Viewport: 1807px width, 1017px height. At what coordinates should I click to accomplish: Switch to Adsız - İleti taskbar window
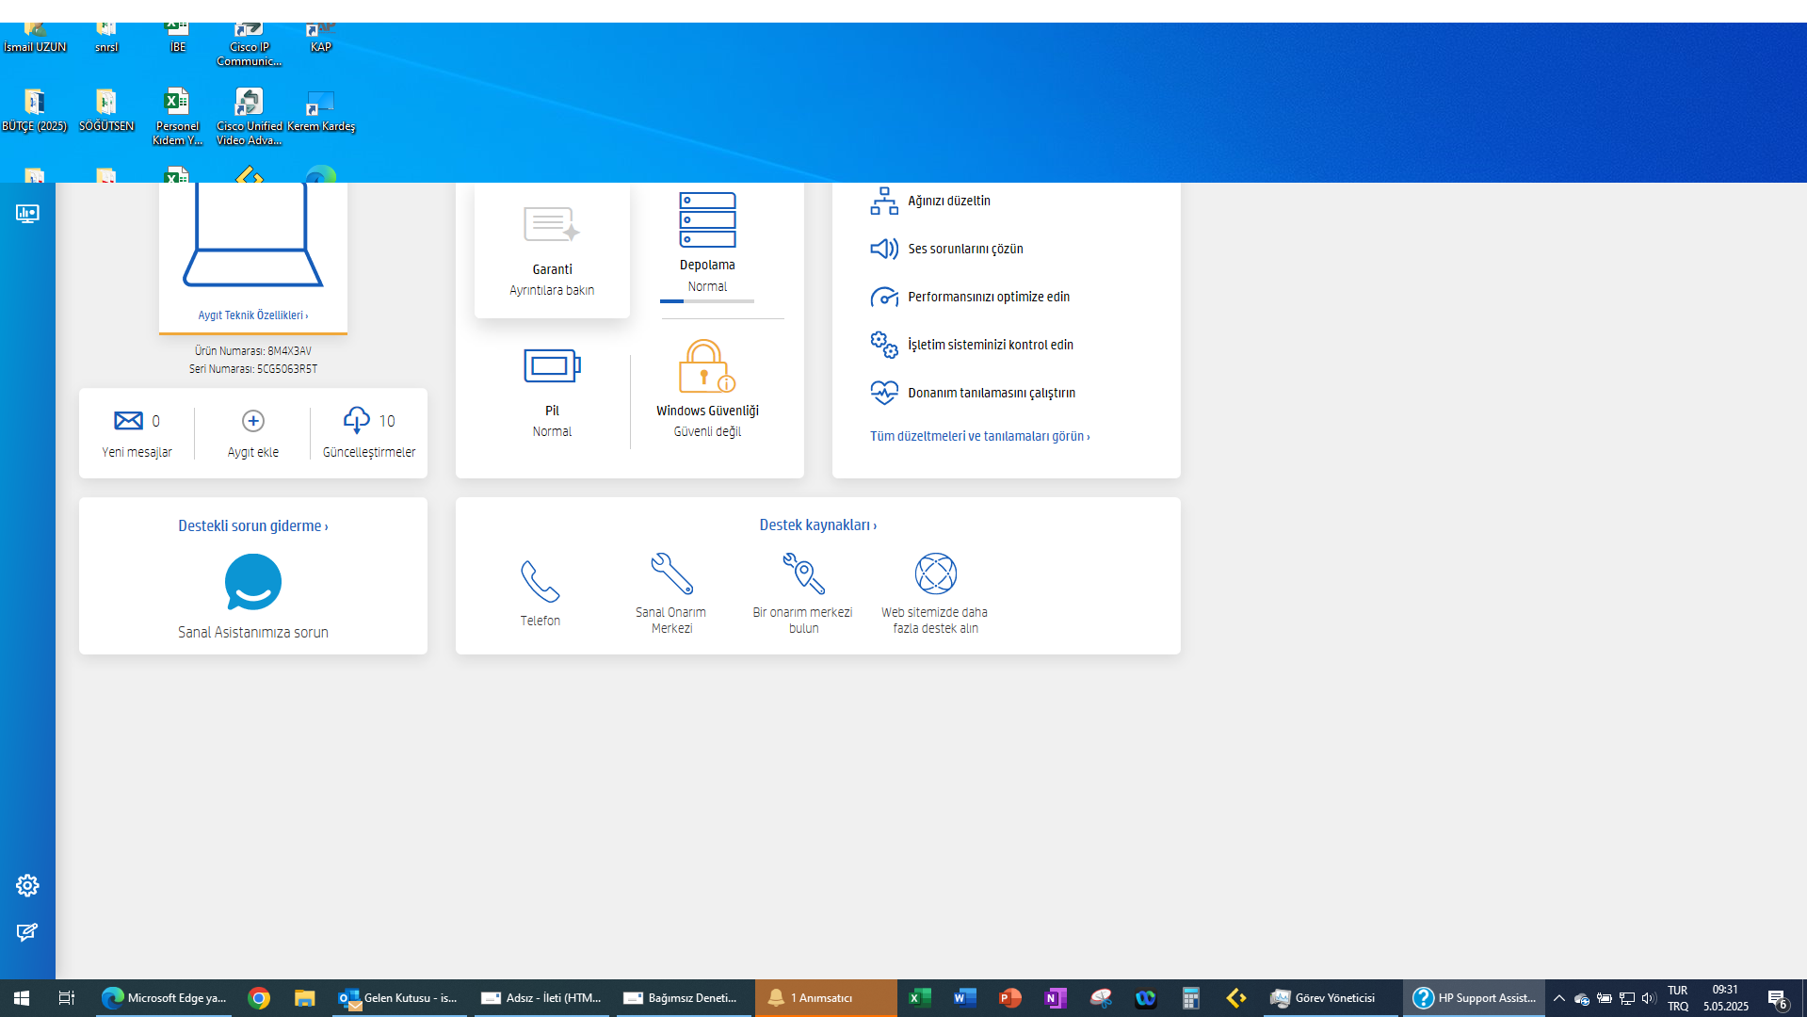pos(541,998)
